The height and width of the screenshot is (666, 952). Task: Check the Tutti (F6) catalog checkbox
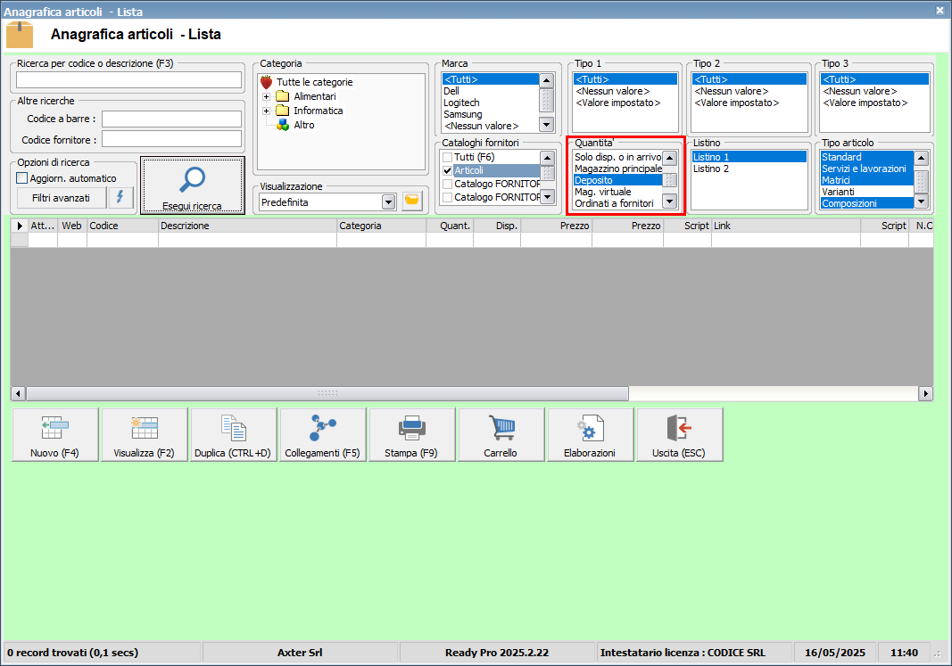click(x=448, y=157)
